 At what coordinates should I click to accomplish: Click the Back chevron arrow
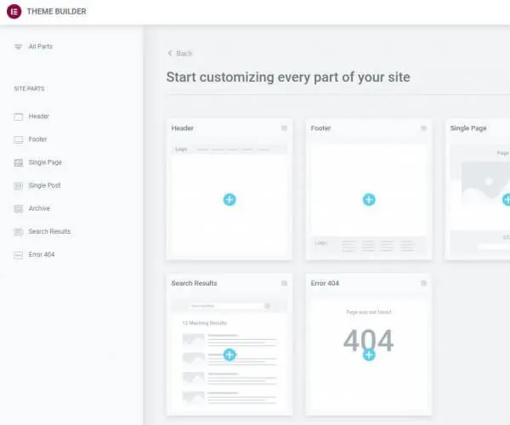pyautogui.click(x=170, y=54)
